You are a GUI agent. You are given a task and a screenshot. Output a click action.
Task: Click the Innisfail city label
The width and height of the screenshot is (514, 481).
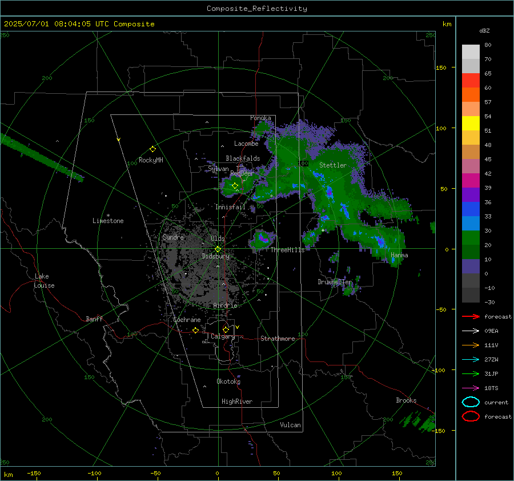230,207
